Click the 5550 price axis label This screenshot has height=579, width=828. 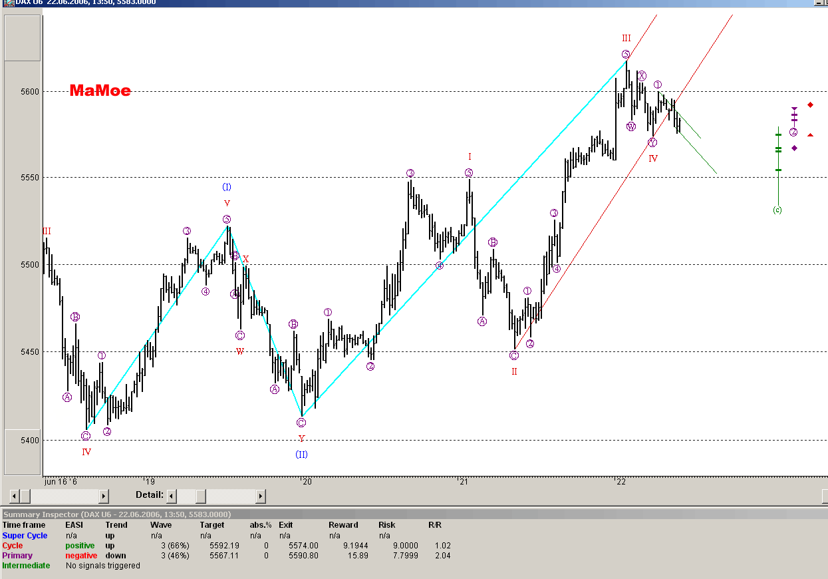[31, 178]
